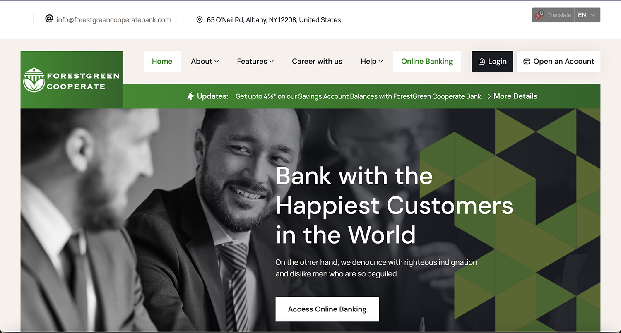
Task: Open the Online Banking nav tab
Action: point(427,61)
